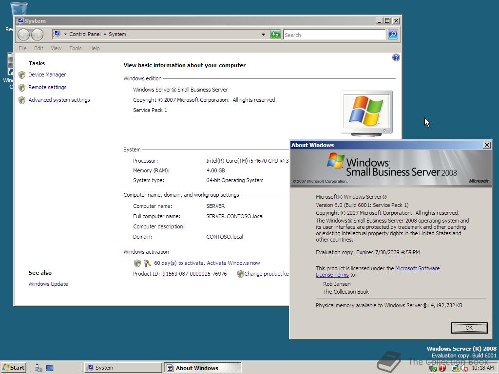Click the Remote settings shield icon

pos(22,88)
